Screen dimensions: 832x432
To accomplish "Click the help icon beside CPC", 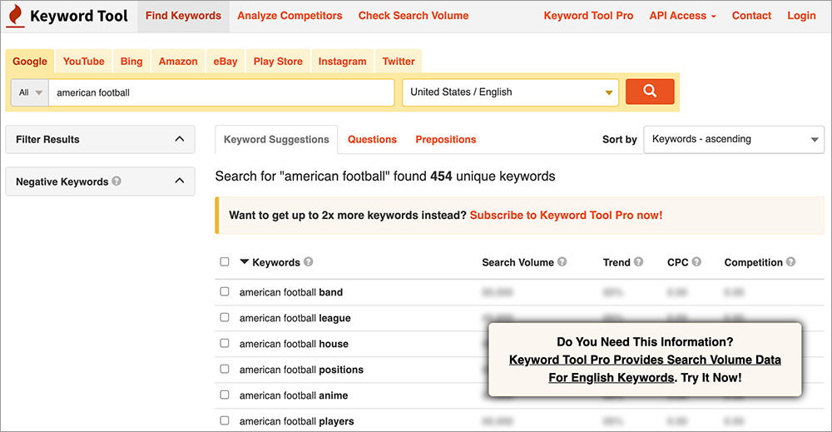I will pyautogui.click(x=696, y=261).
